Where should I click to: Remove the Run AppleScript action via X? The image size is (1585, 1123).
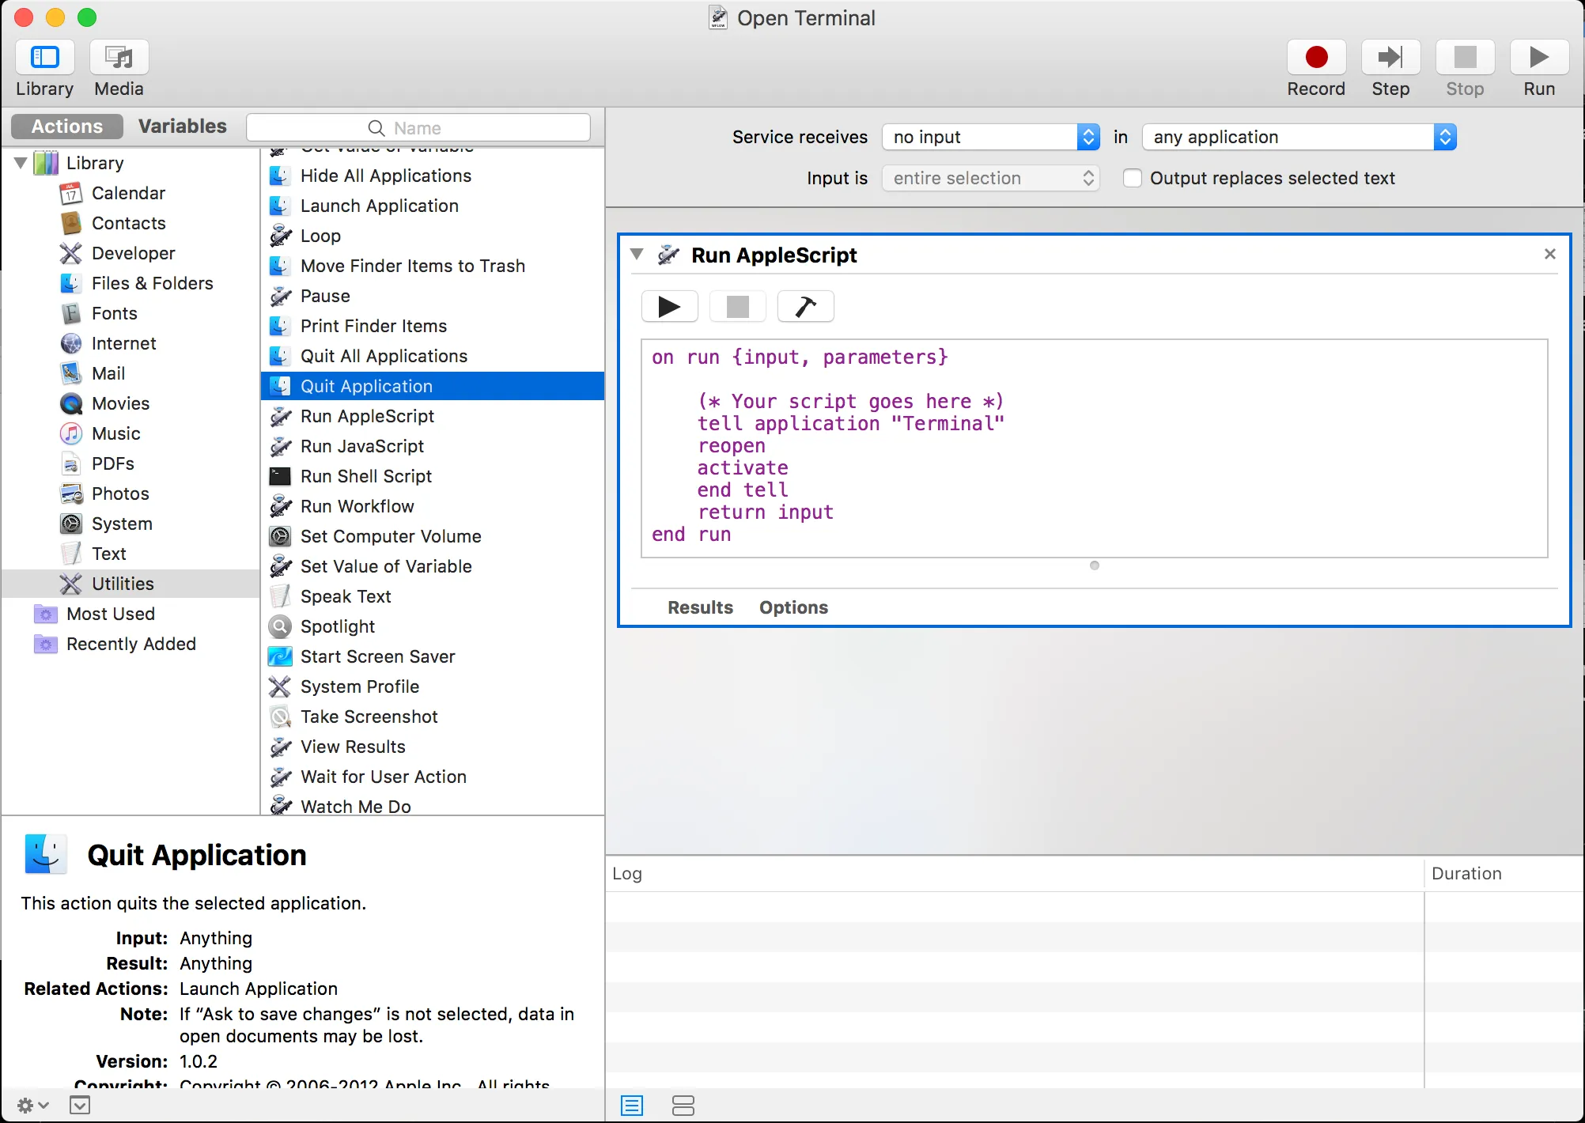point(1549,254)
